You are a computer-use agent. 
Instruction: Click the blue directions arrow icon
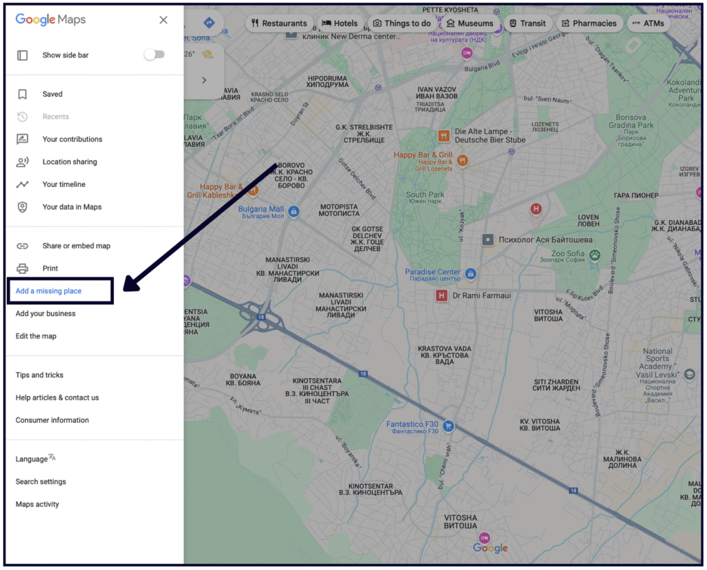[x=209, y=23]
